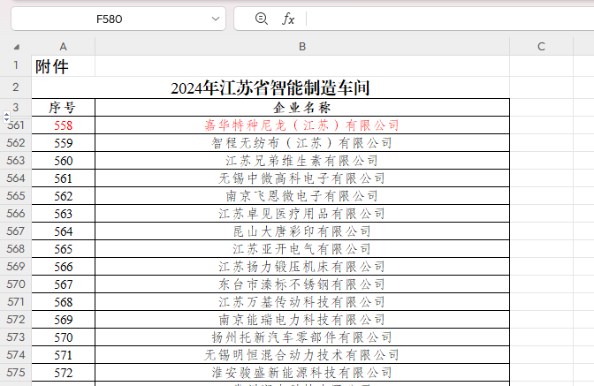Select column A header
Image resolution: width=594 pixels, height=386 pixels.
coord(63,46)
